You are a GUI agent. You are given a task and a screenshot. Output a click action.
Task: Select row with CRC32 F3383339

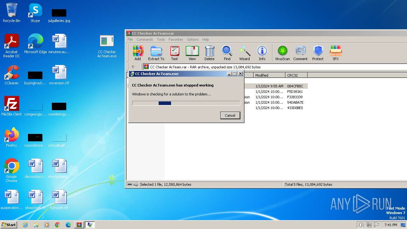[275, 97]
